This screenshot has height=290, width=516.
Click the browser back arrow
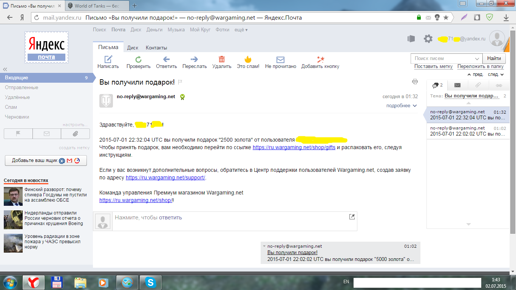[10, 17]
